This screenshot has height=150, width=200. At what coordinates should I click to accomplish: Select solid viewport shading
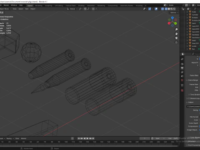point(169,9)
